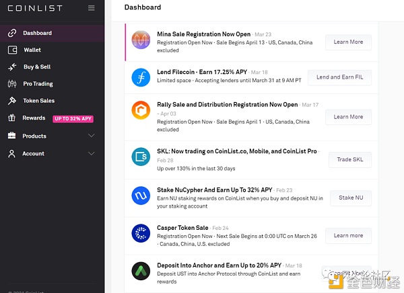Click the Stake NU button

click(350, 198)
